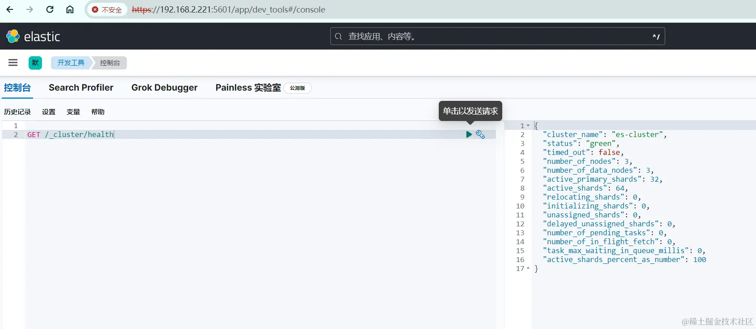Click the 不安全 security warning badge
The height and width of the screenshot is (329, 756).
pos(107,10)
